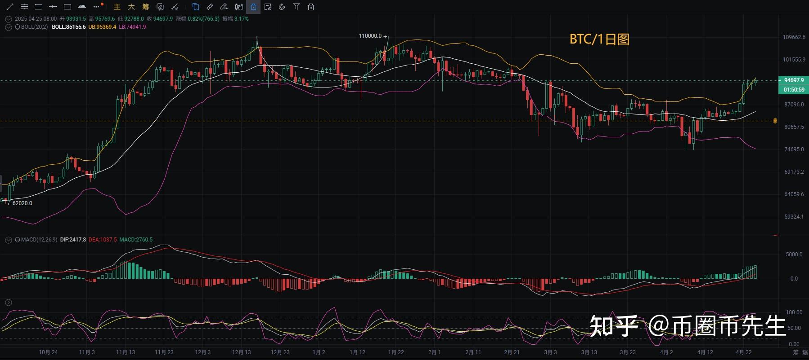Select the candlestick pattern tool
The image size is (809, 360).
point(239,7)
